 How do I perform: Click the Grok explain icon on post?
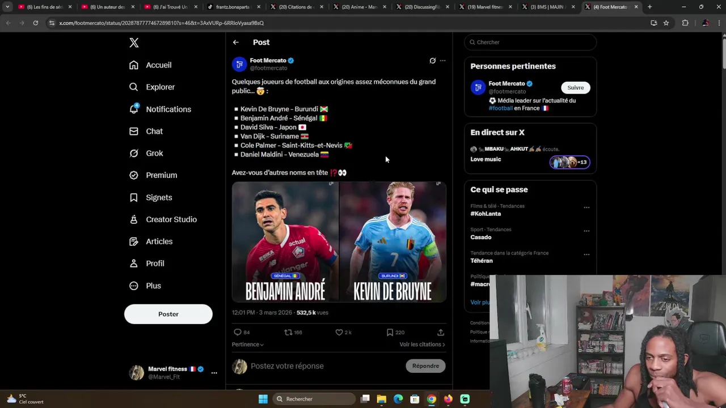tap(432, 61)
